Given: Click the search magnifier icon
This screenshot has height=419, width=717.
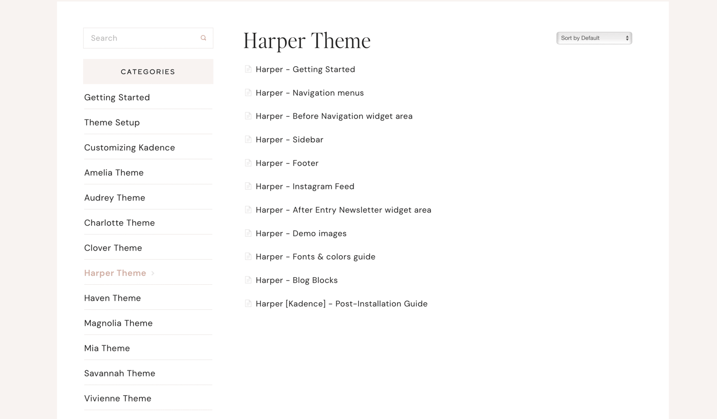Looking at the screenshot, I should tap(203, 38).
